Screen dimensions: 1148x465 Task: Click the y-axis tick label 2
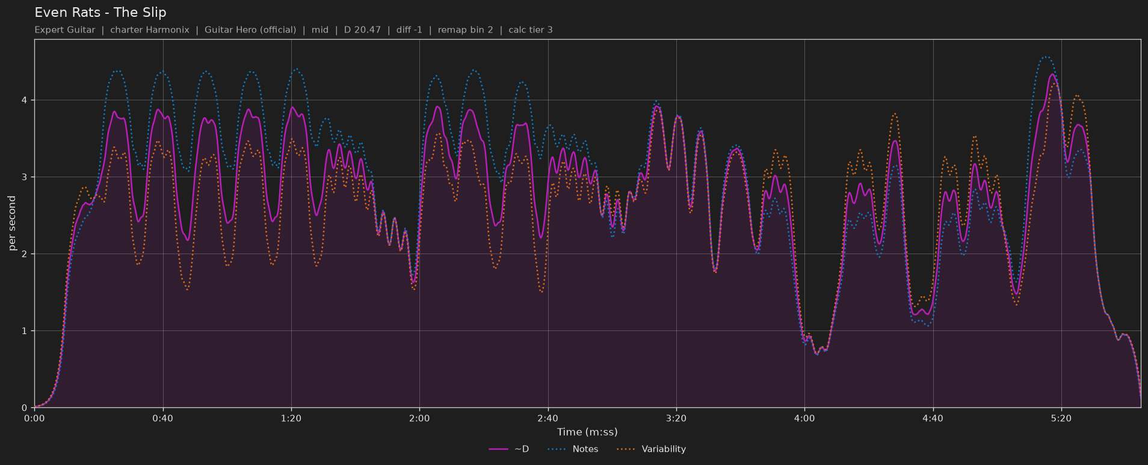(x=26, y=254)
